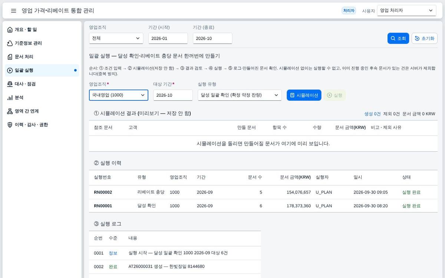Click the 조회 search button
This screenshot has height=278, width=445.
398,39
